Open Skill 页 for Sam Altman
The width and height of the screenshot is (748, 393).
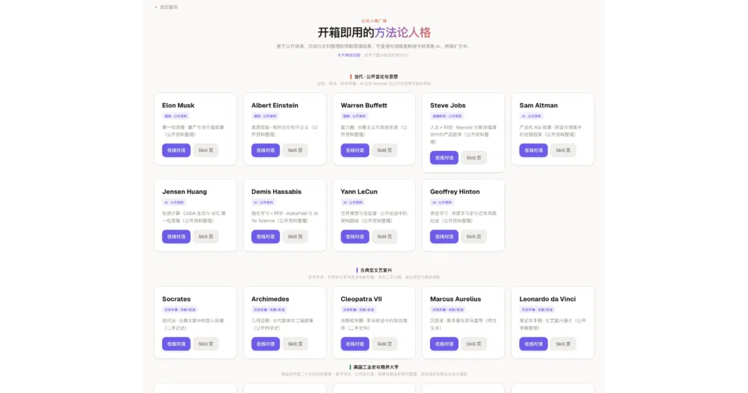tap(563, 150)
